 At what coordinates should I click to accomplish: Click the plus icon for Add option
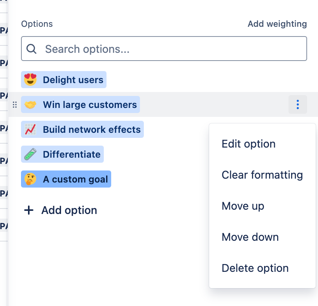tap(29, 210)
